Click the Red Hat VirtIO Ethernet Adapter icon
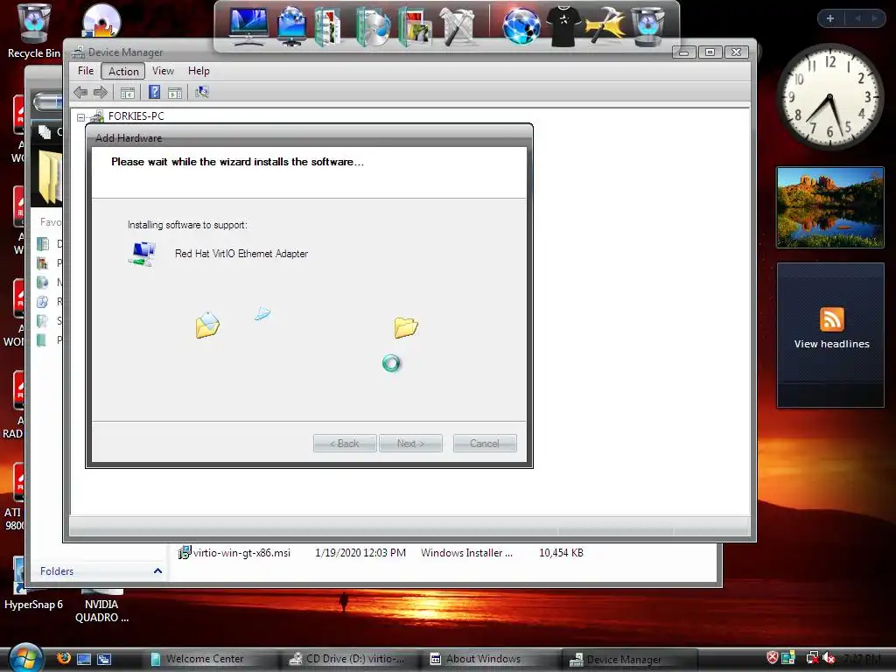Image resolution: width=896 pixels, height=672 pixels. pos(142,254)
